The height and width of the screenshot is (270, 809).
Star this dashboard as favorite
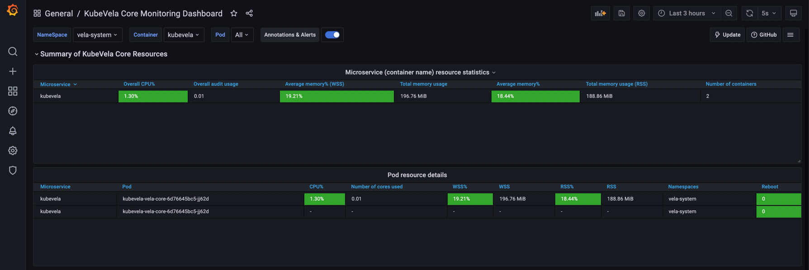pos(234,14)
